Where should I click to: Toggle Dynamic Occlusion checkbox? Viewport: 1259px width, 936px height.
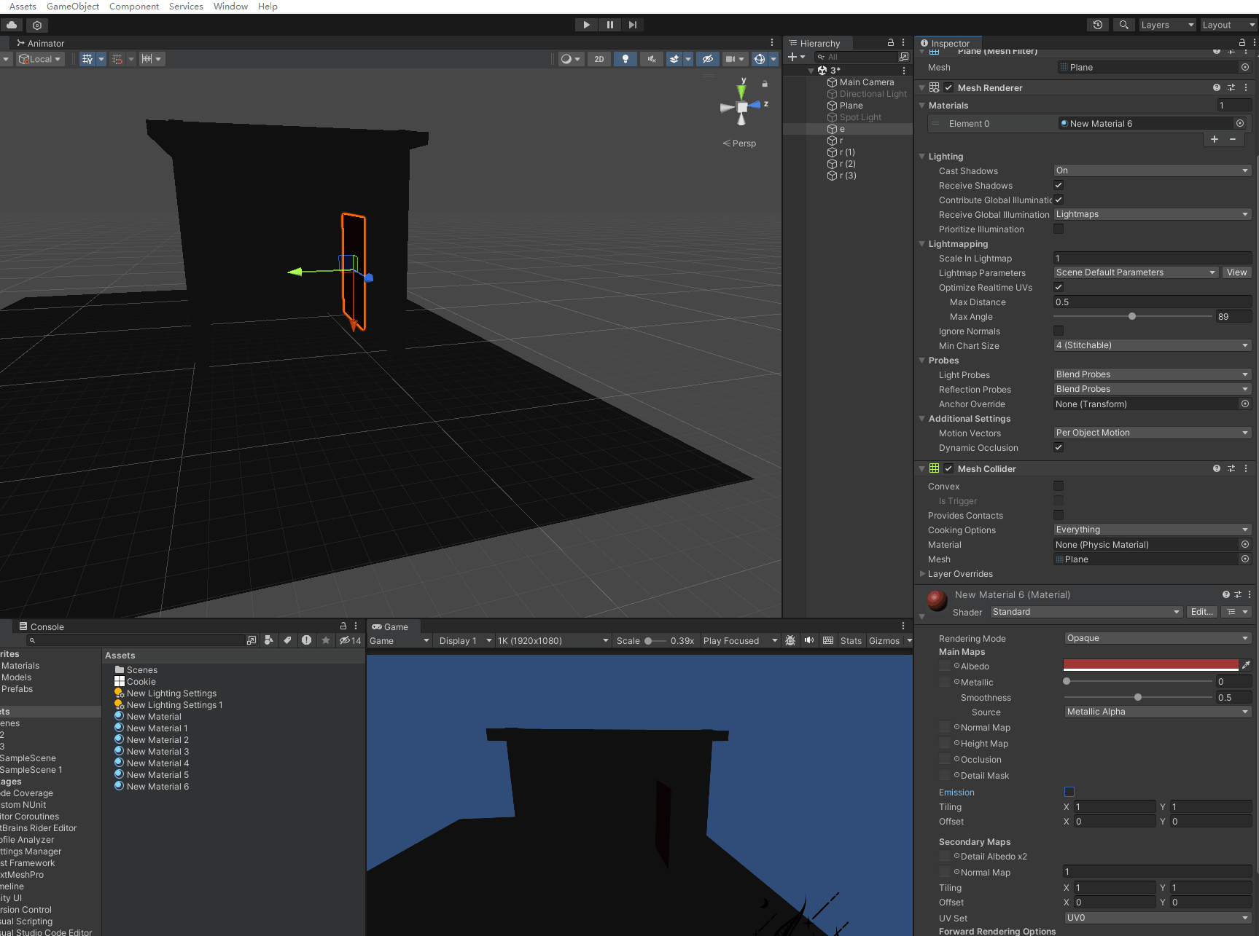(1059, 447)
